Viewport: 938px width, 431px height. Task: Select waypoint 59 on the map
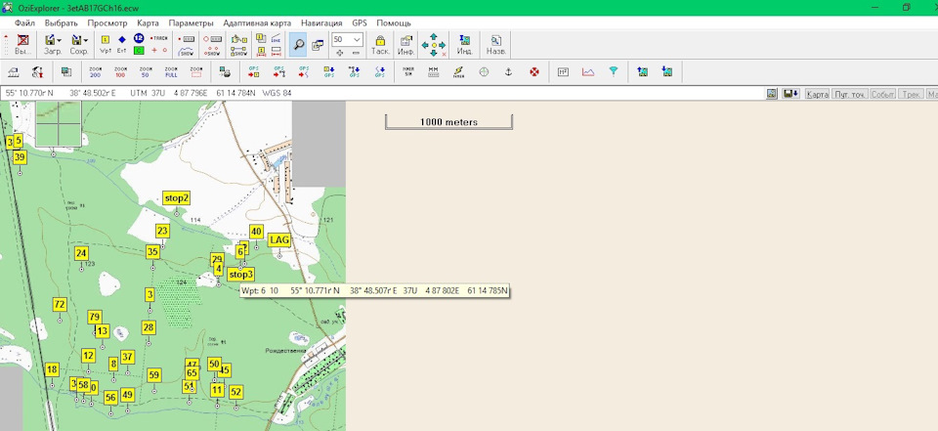coord(154,374)
